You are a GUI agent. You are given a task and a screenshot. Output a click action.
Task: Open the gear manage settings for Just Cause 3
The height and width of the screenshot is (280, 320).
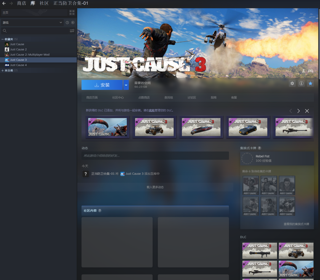292,84
